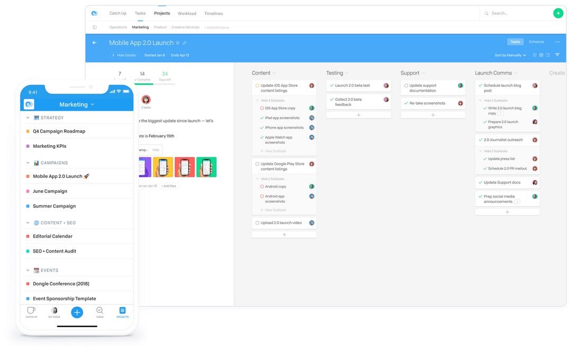Add a card under Support column
This screenshot has width=574, height=349.
point(433,115)
